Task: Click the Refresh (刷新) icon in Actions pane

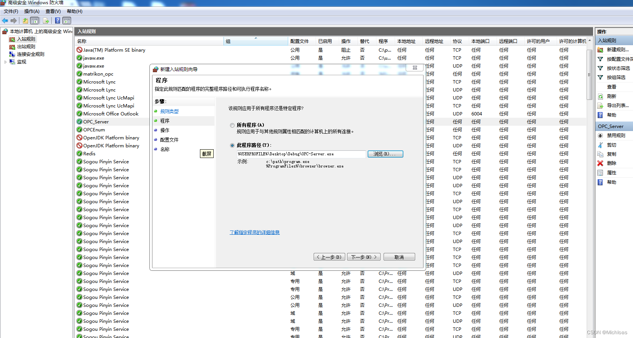Action: pos(600,96)
